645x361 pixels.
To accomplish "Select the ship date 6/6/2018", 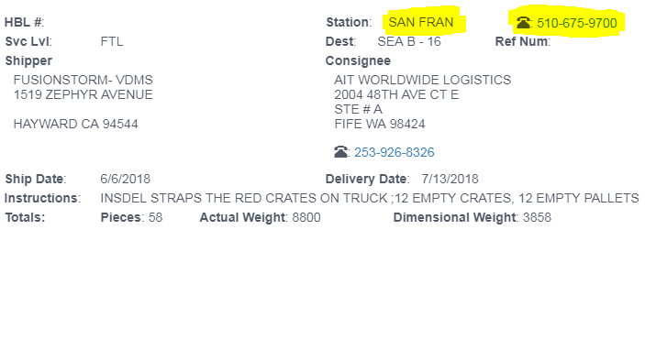I will pyautogui.click(x=126, y=179).
